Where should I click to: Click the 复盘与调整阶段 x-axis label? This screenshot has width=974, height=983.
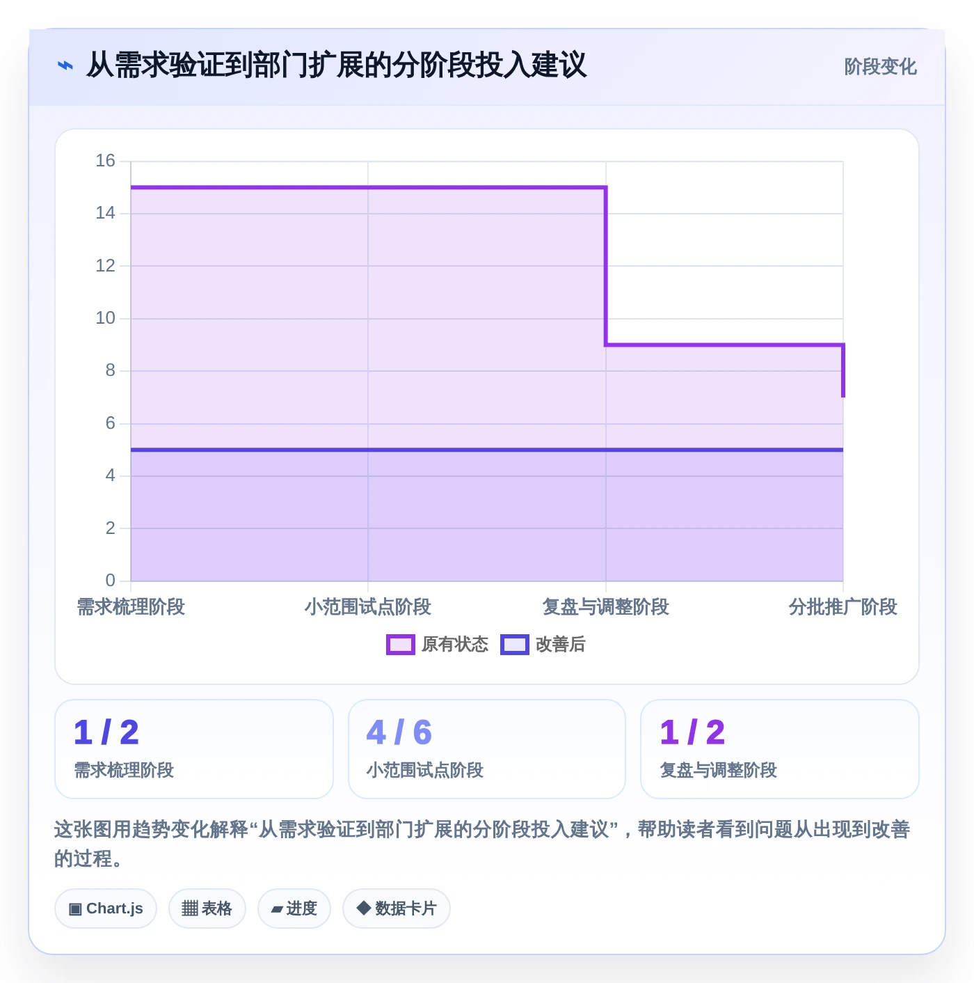[605, 607]
